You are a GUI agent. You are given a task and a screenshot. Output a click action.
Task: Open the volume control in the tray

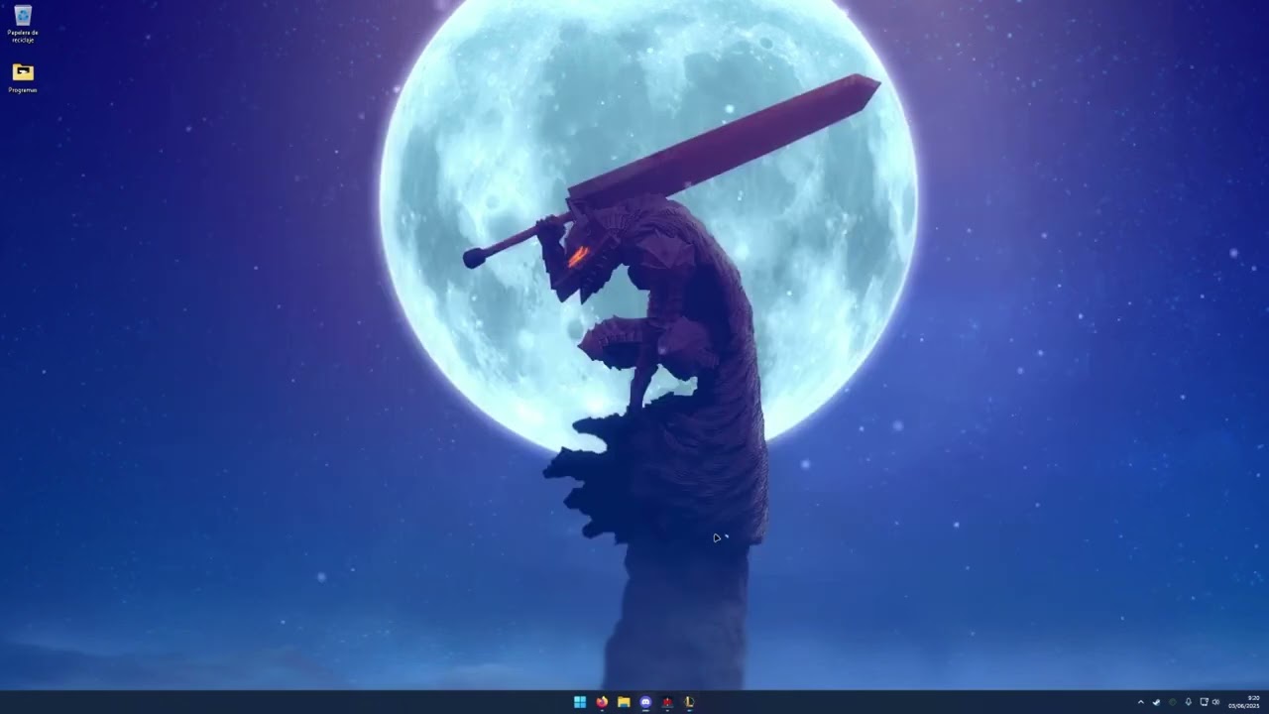1216,702
